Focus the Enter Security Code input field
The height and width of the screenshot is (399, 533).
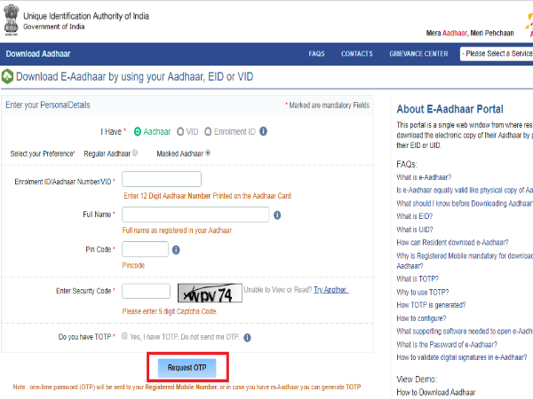(146, 291)
